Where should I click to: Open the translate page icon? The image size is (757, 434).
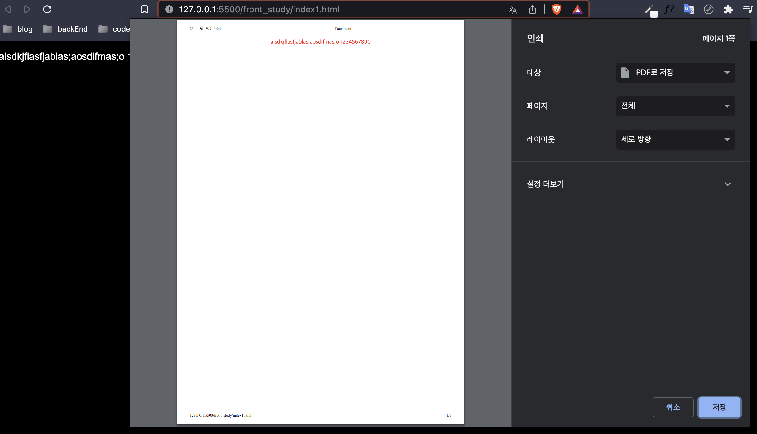click(512, 10)
